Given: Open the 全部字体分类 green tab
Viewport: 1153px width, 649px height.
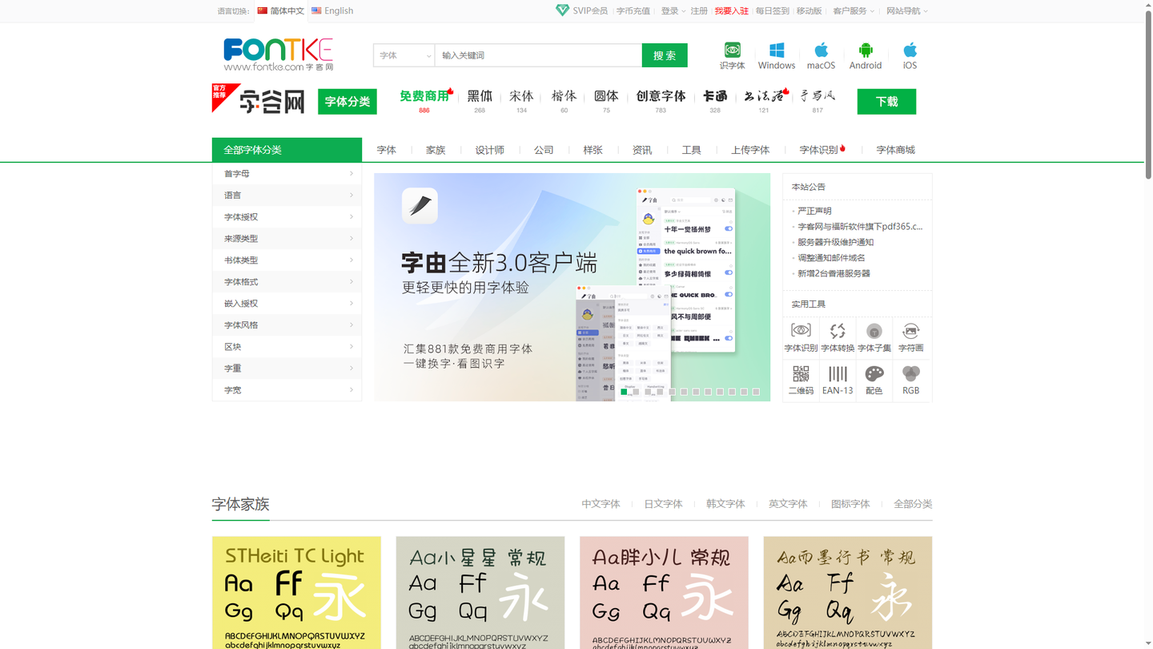Looking at the screenshot, I should click(x=287, y=150).
